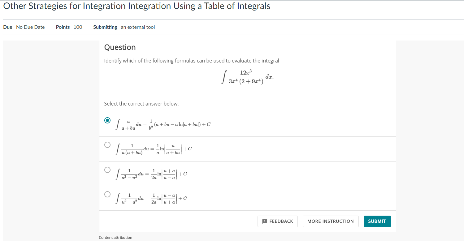Click the question description text

(191, 60)
